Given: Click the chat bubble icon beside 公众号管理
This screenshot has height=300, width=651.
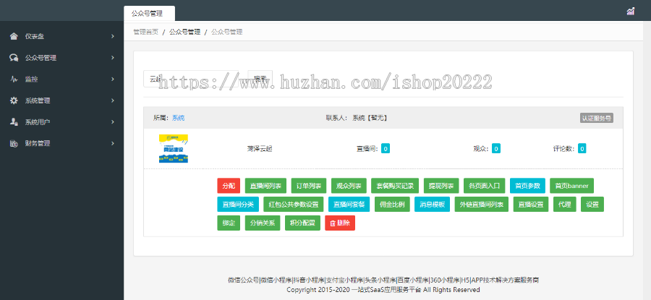Looking at the screenshot, I should (14, 58).
